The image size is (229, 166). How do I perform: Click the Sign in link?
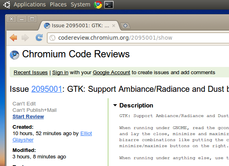pos(60,73)
